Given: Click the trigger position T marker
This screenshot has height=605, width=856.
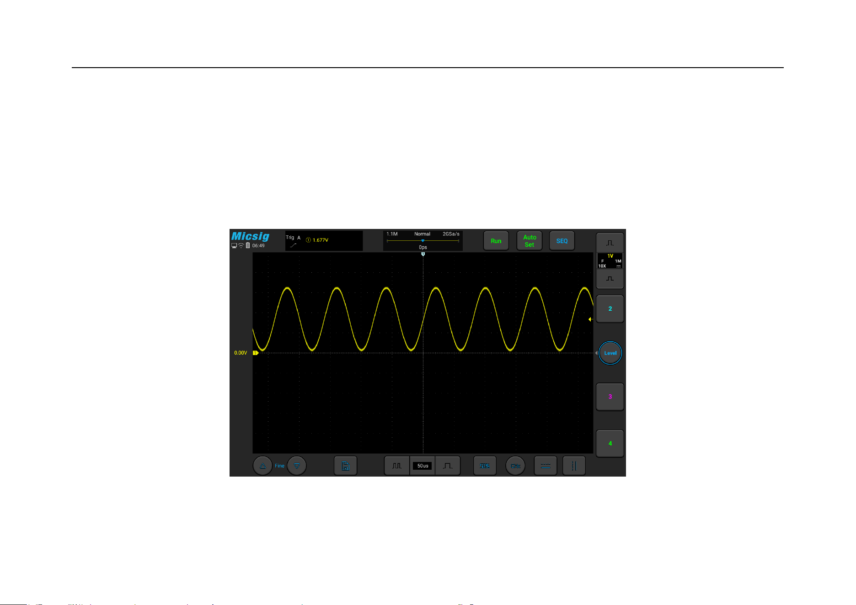Looking at the screenshot, I should coord(423,254).
